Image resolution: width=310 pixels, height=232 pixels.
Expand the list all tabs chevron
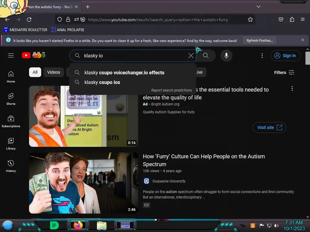[259, 7]
